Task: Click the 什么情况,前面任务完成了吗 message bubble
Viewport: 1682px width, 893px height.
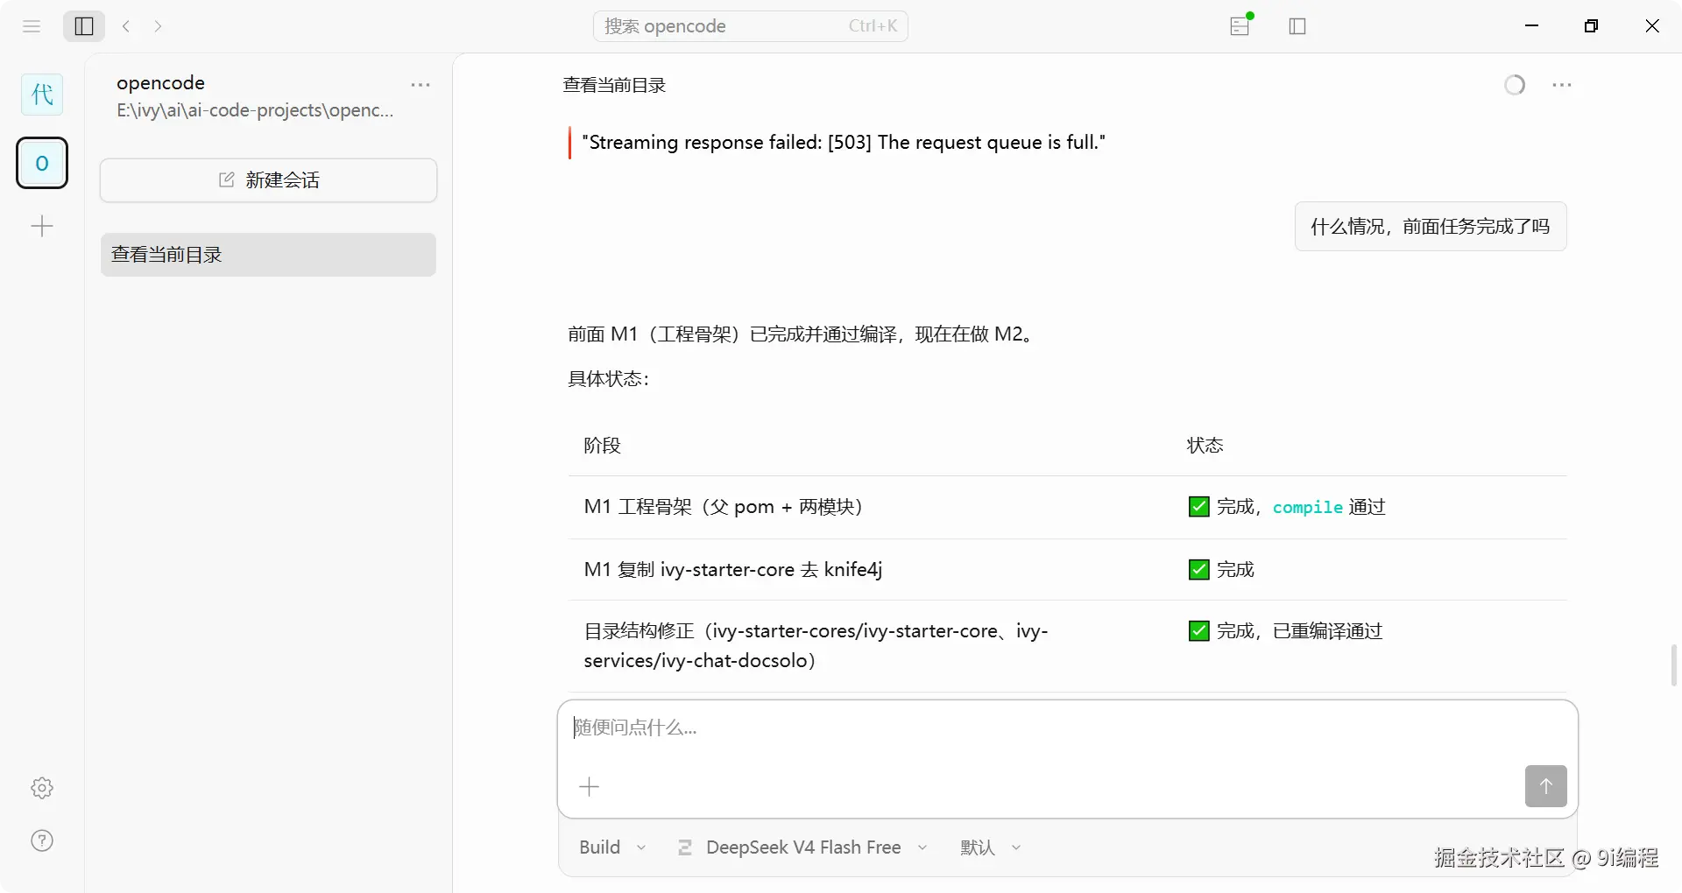Action: [x=1431, y=227]
